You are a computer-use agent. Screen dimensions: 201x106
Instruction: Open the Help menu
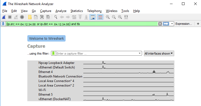[x=136, y=11]
